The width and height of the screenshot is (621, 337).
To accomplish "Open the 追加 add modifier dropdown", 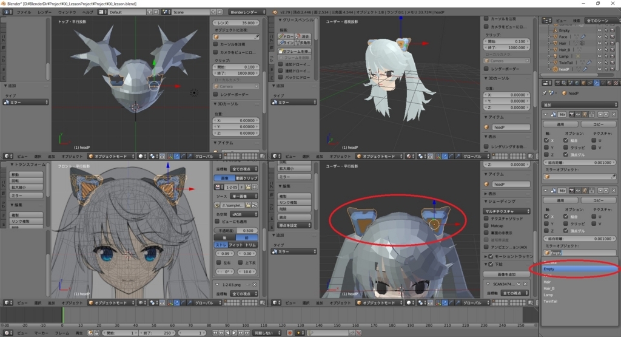I will click(x=579, y=104).
